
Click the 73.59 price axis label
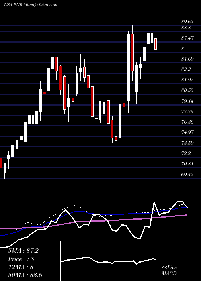(x=187, y=143)
